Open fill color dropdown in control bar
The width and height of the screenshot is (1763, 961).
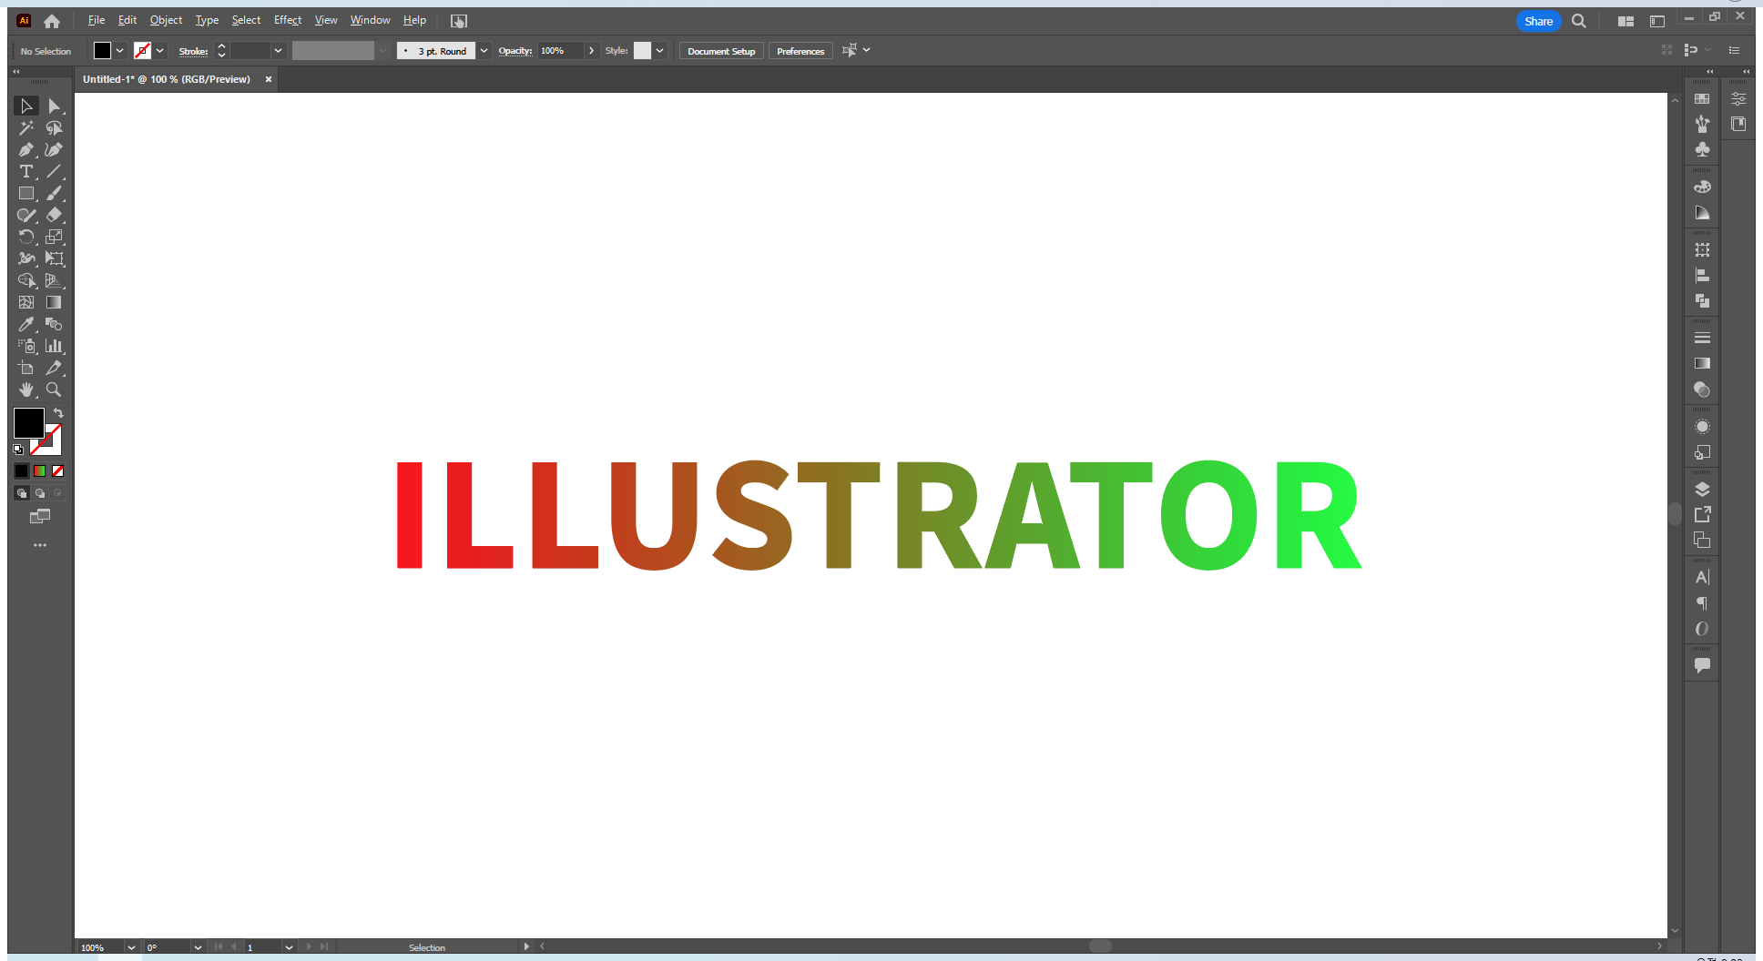click(119, 51)
